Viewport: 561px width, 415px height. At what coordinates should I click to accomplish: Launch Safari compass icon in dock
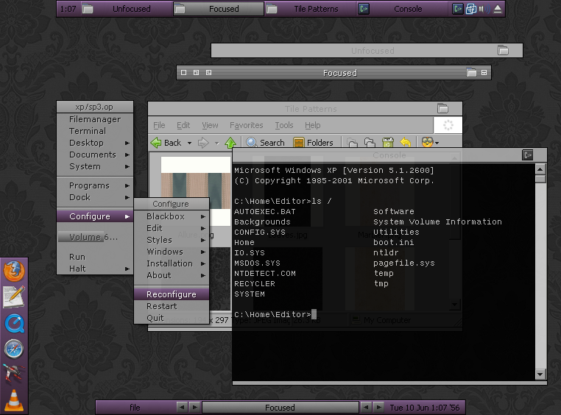[x=14, y=349]
